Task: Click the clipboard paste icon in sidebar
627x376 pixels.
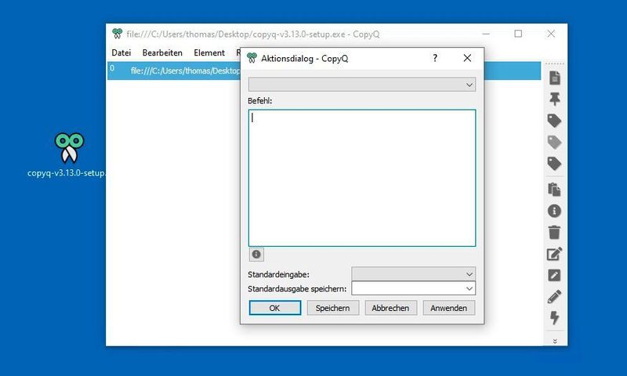Action: pos(554,190)
